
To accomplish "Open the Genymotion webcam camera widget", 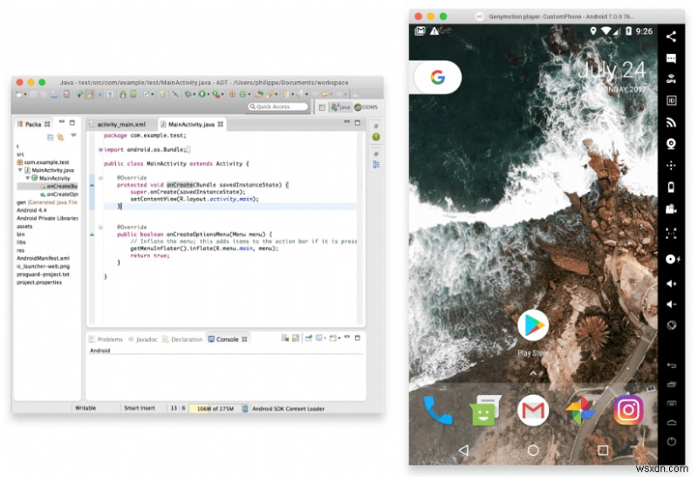I will tap(671, 144).
